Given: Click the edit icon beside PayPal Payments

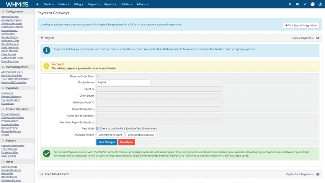Looking at the screenshot, I should [318, 38].
